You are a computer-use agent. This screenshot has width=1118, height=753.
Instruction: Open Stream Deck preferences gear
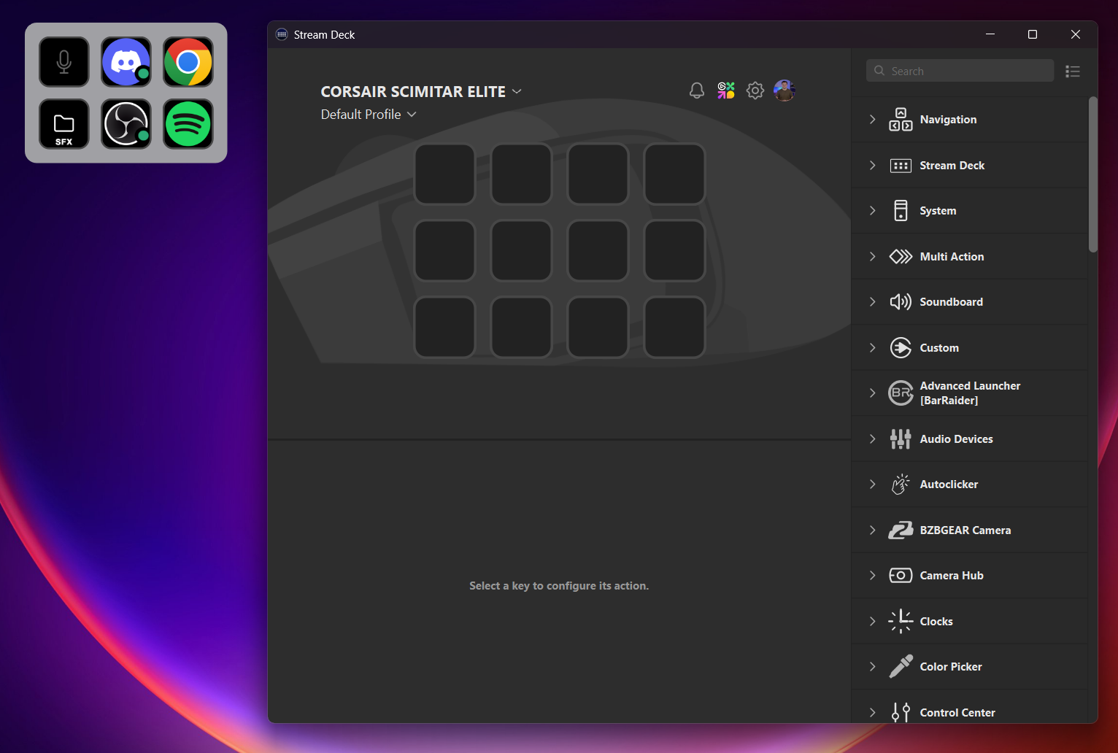click(755, 90)
